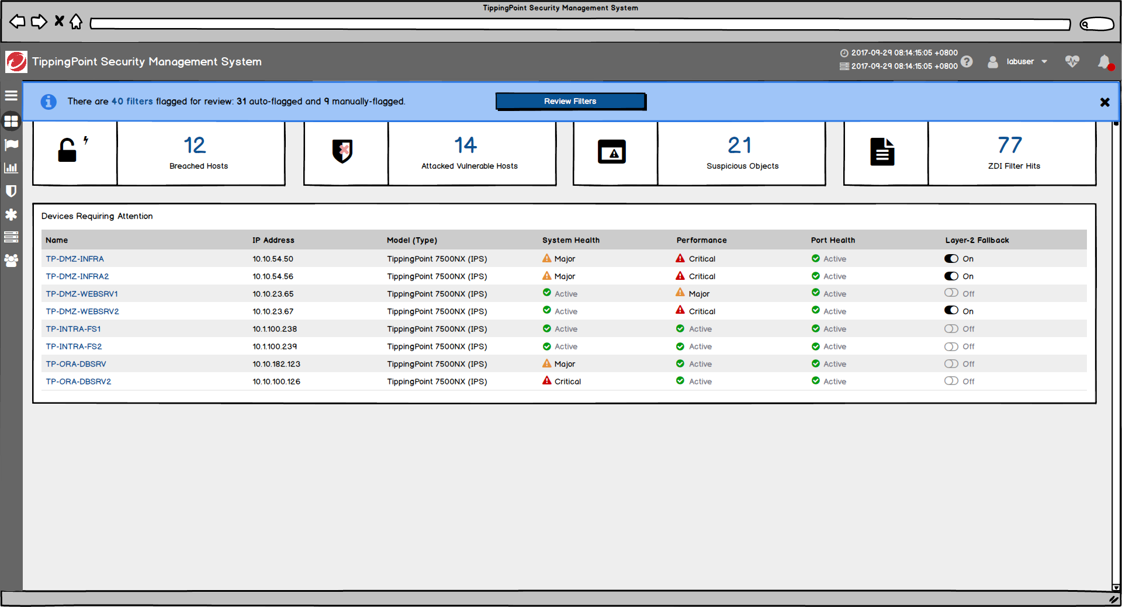Click the page scrollbar down arrow

[x=1116, y=587]
